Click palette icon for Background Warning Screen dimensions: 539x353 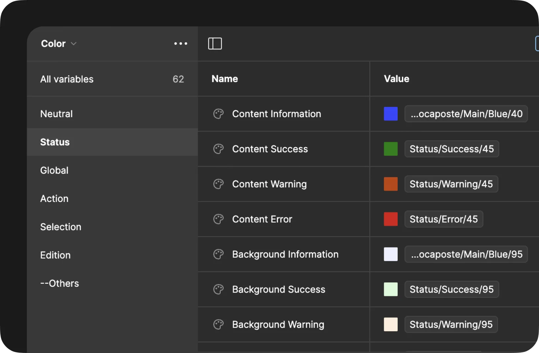click(x=218, y=325)
